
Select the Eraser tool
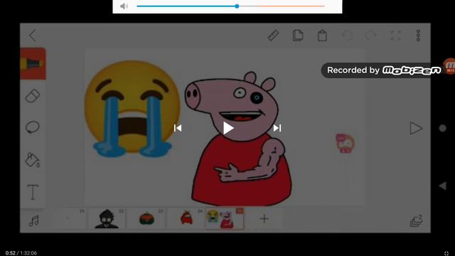[33, 96]
